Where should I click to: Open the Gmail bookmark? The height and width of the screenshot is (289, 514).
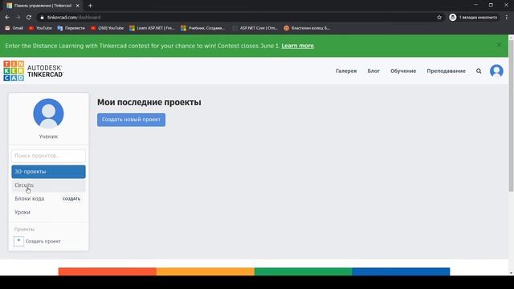[14, 28]
